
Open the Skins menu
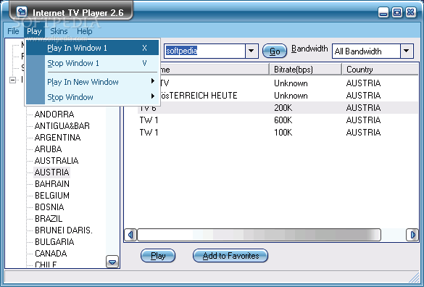[x=59, y=31]
